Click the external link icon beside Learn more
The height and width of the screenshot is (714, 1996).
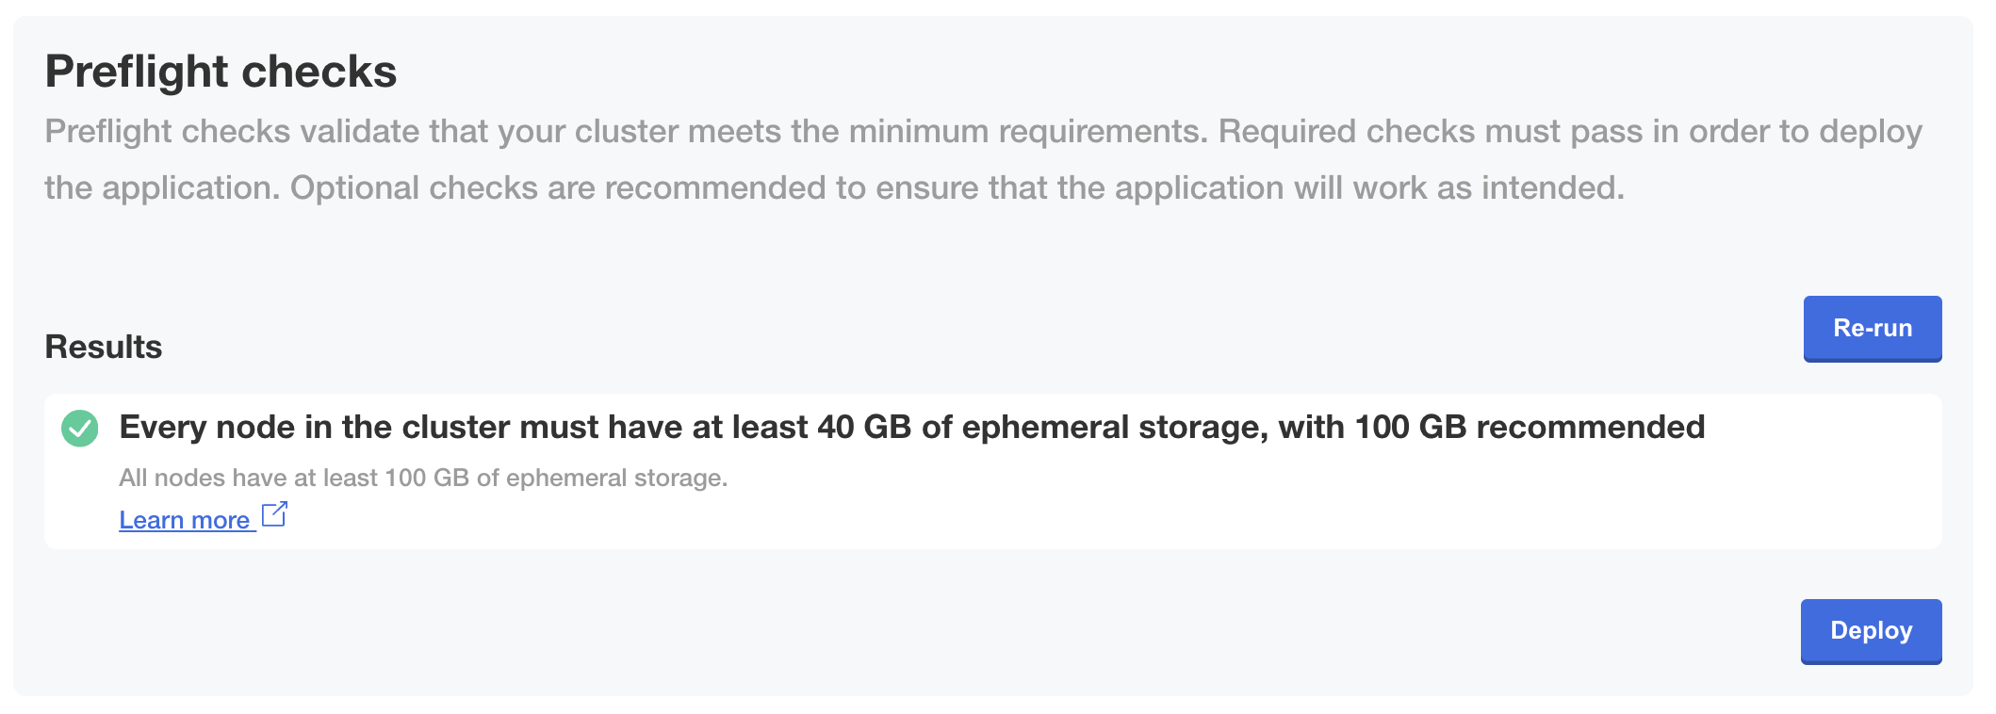[x=274, y=514]
